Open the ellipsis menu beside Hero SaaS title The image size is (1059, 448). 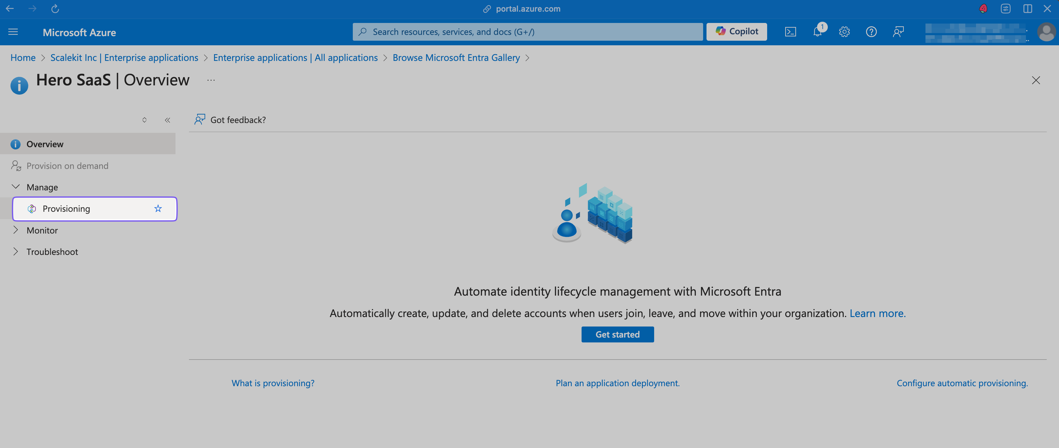[210, 80]
